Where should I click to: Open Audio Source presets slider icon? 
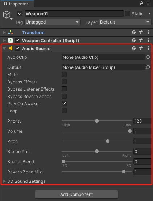coord(141,48)
